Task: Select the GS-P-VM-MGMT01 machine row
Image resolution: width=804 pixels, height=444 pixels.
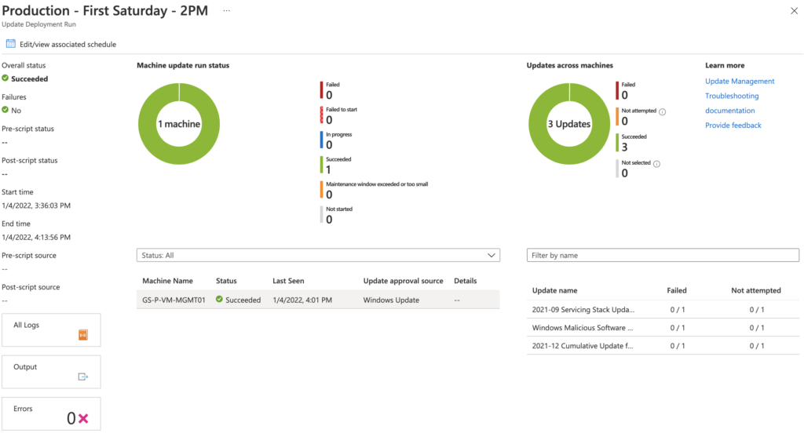Action: (318, 300)
